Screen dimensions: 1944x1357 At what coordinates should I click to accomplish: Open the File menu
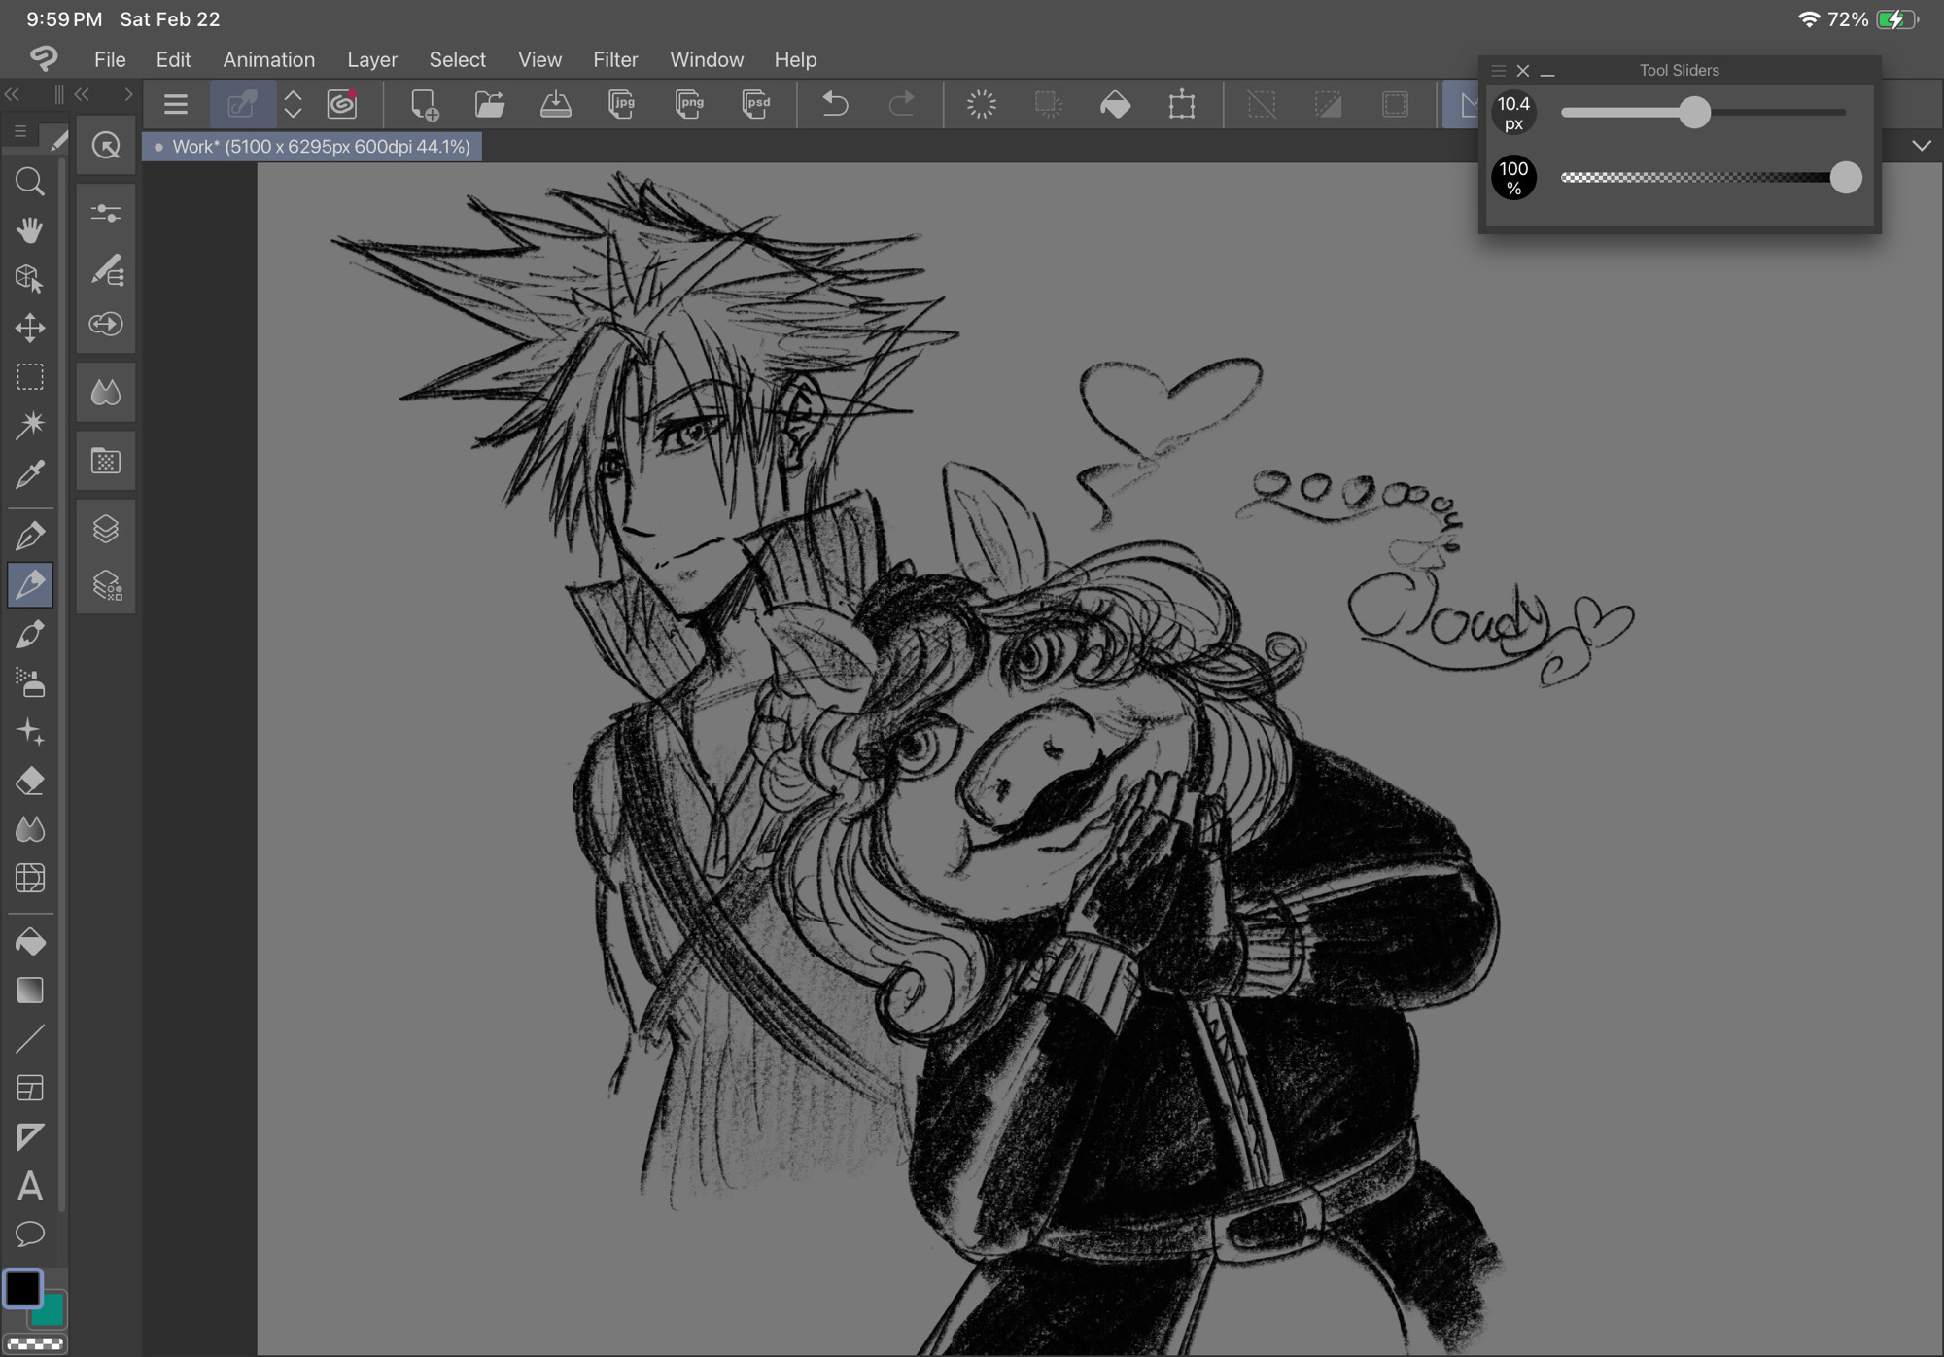(110, 59)
